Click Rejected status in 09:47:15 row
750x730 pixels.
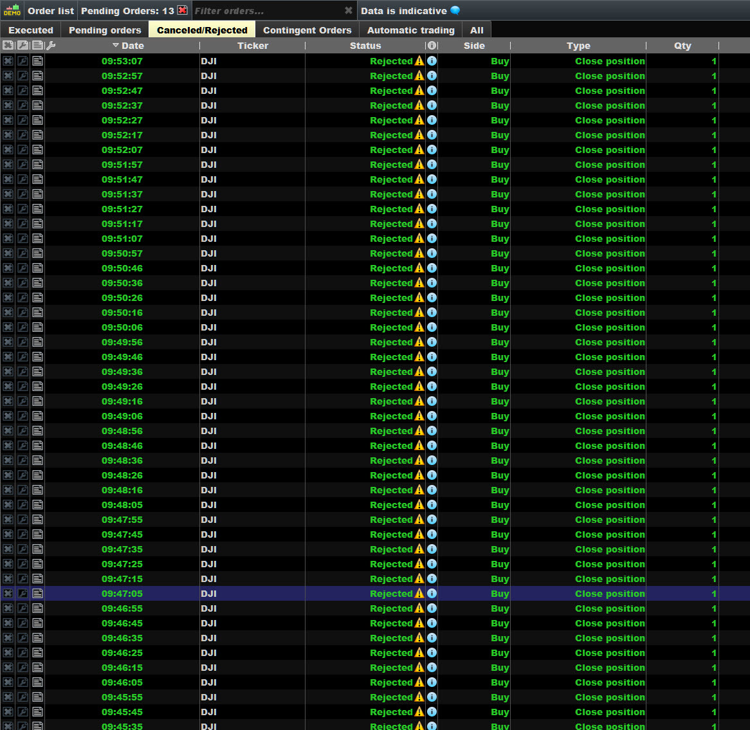(391, 579)
